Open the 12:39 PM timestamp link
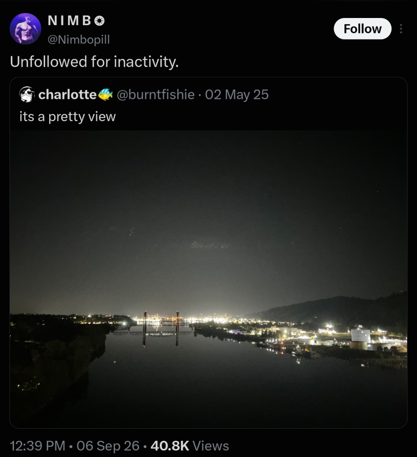This screenshot has width=417, height=457. coord(37,446)
